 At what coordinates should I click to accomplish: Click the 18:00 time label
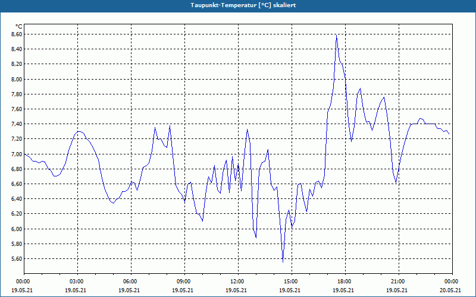coord(345,282)
